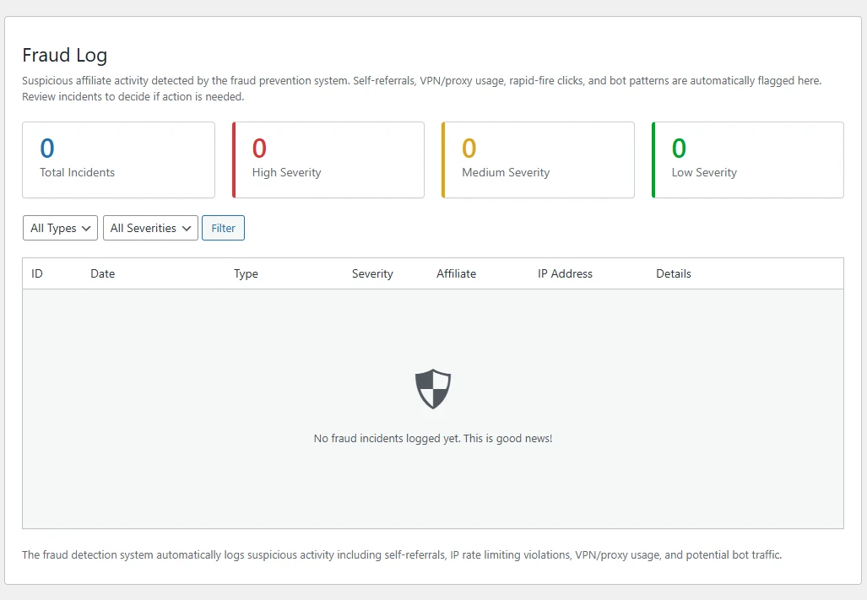Select the Type column header
The height and width of the screenshot is (600, 867).
246,273
